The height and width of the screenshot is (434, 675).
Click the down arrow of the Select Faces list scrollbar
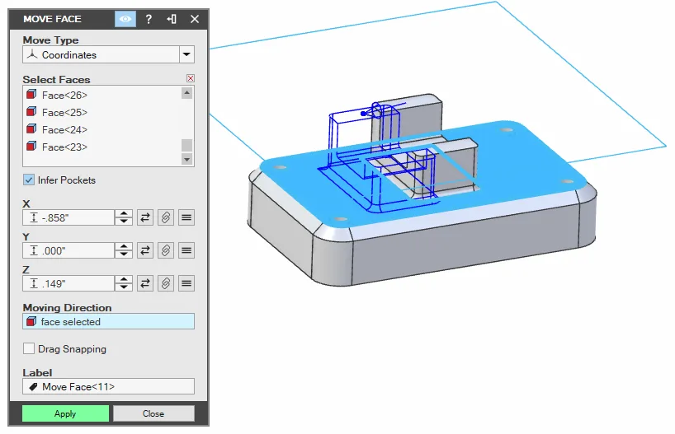click(186, 160)
